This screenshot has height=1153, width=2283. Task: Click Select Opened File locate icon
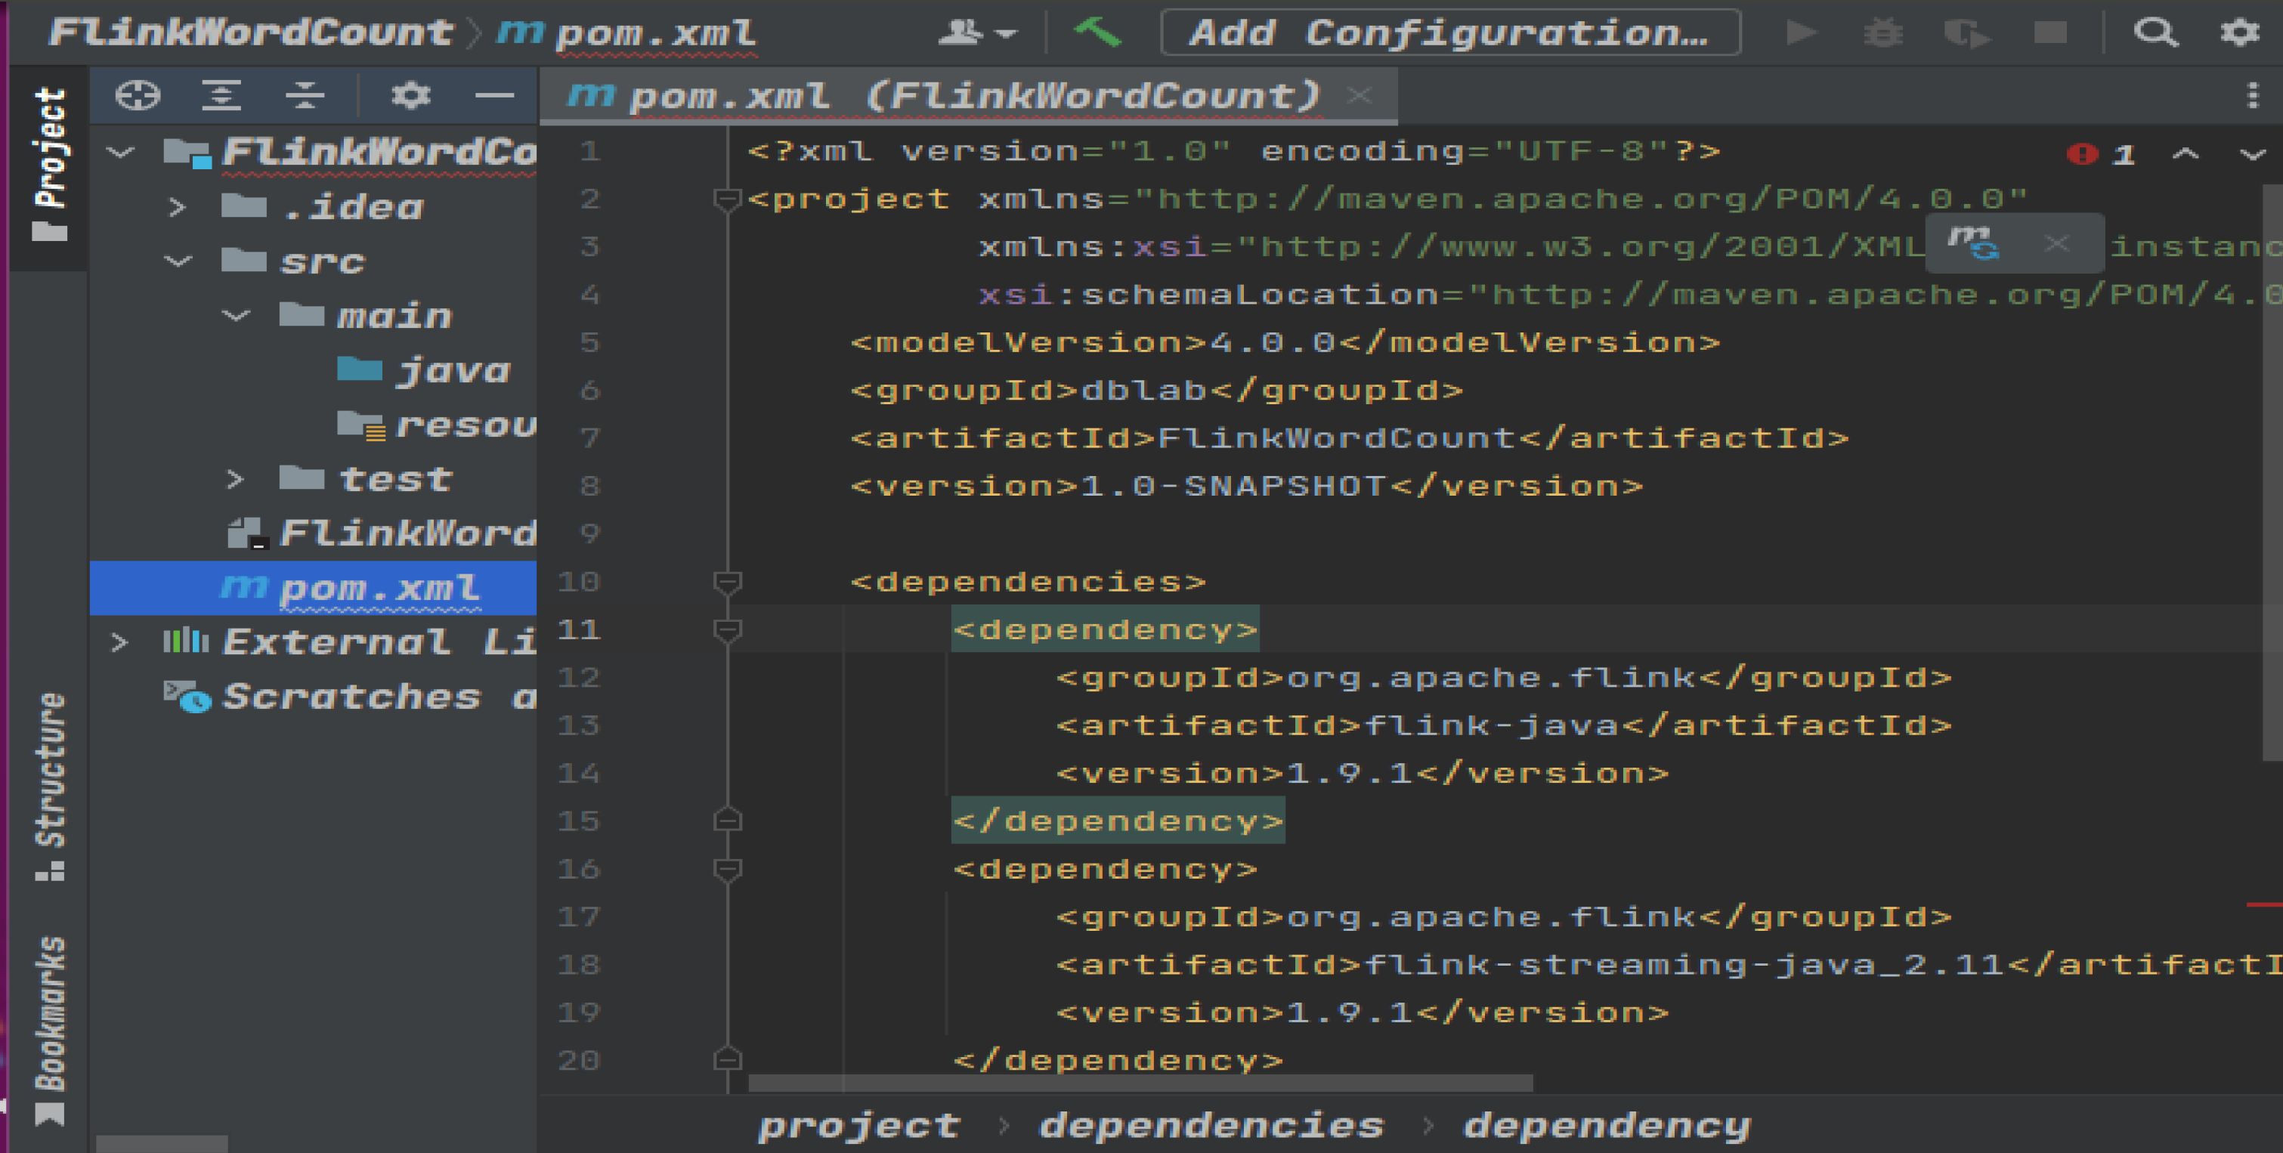point(138,95)
